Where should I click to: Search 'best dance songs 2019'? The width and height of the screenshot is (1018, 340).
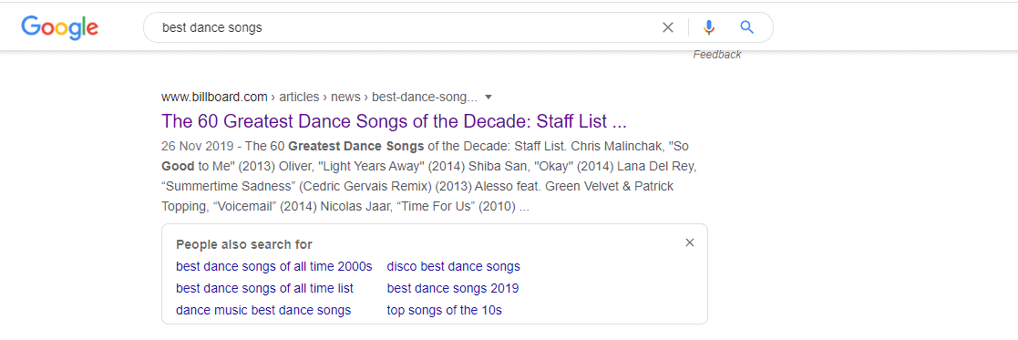[453, 288]
